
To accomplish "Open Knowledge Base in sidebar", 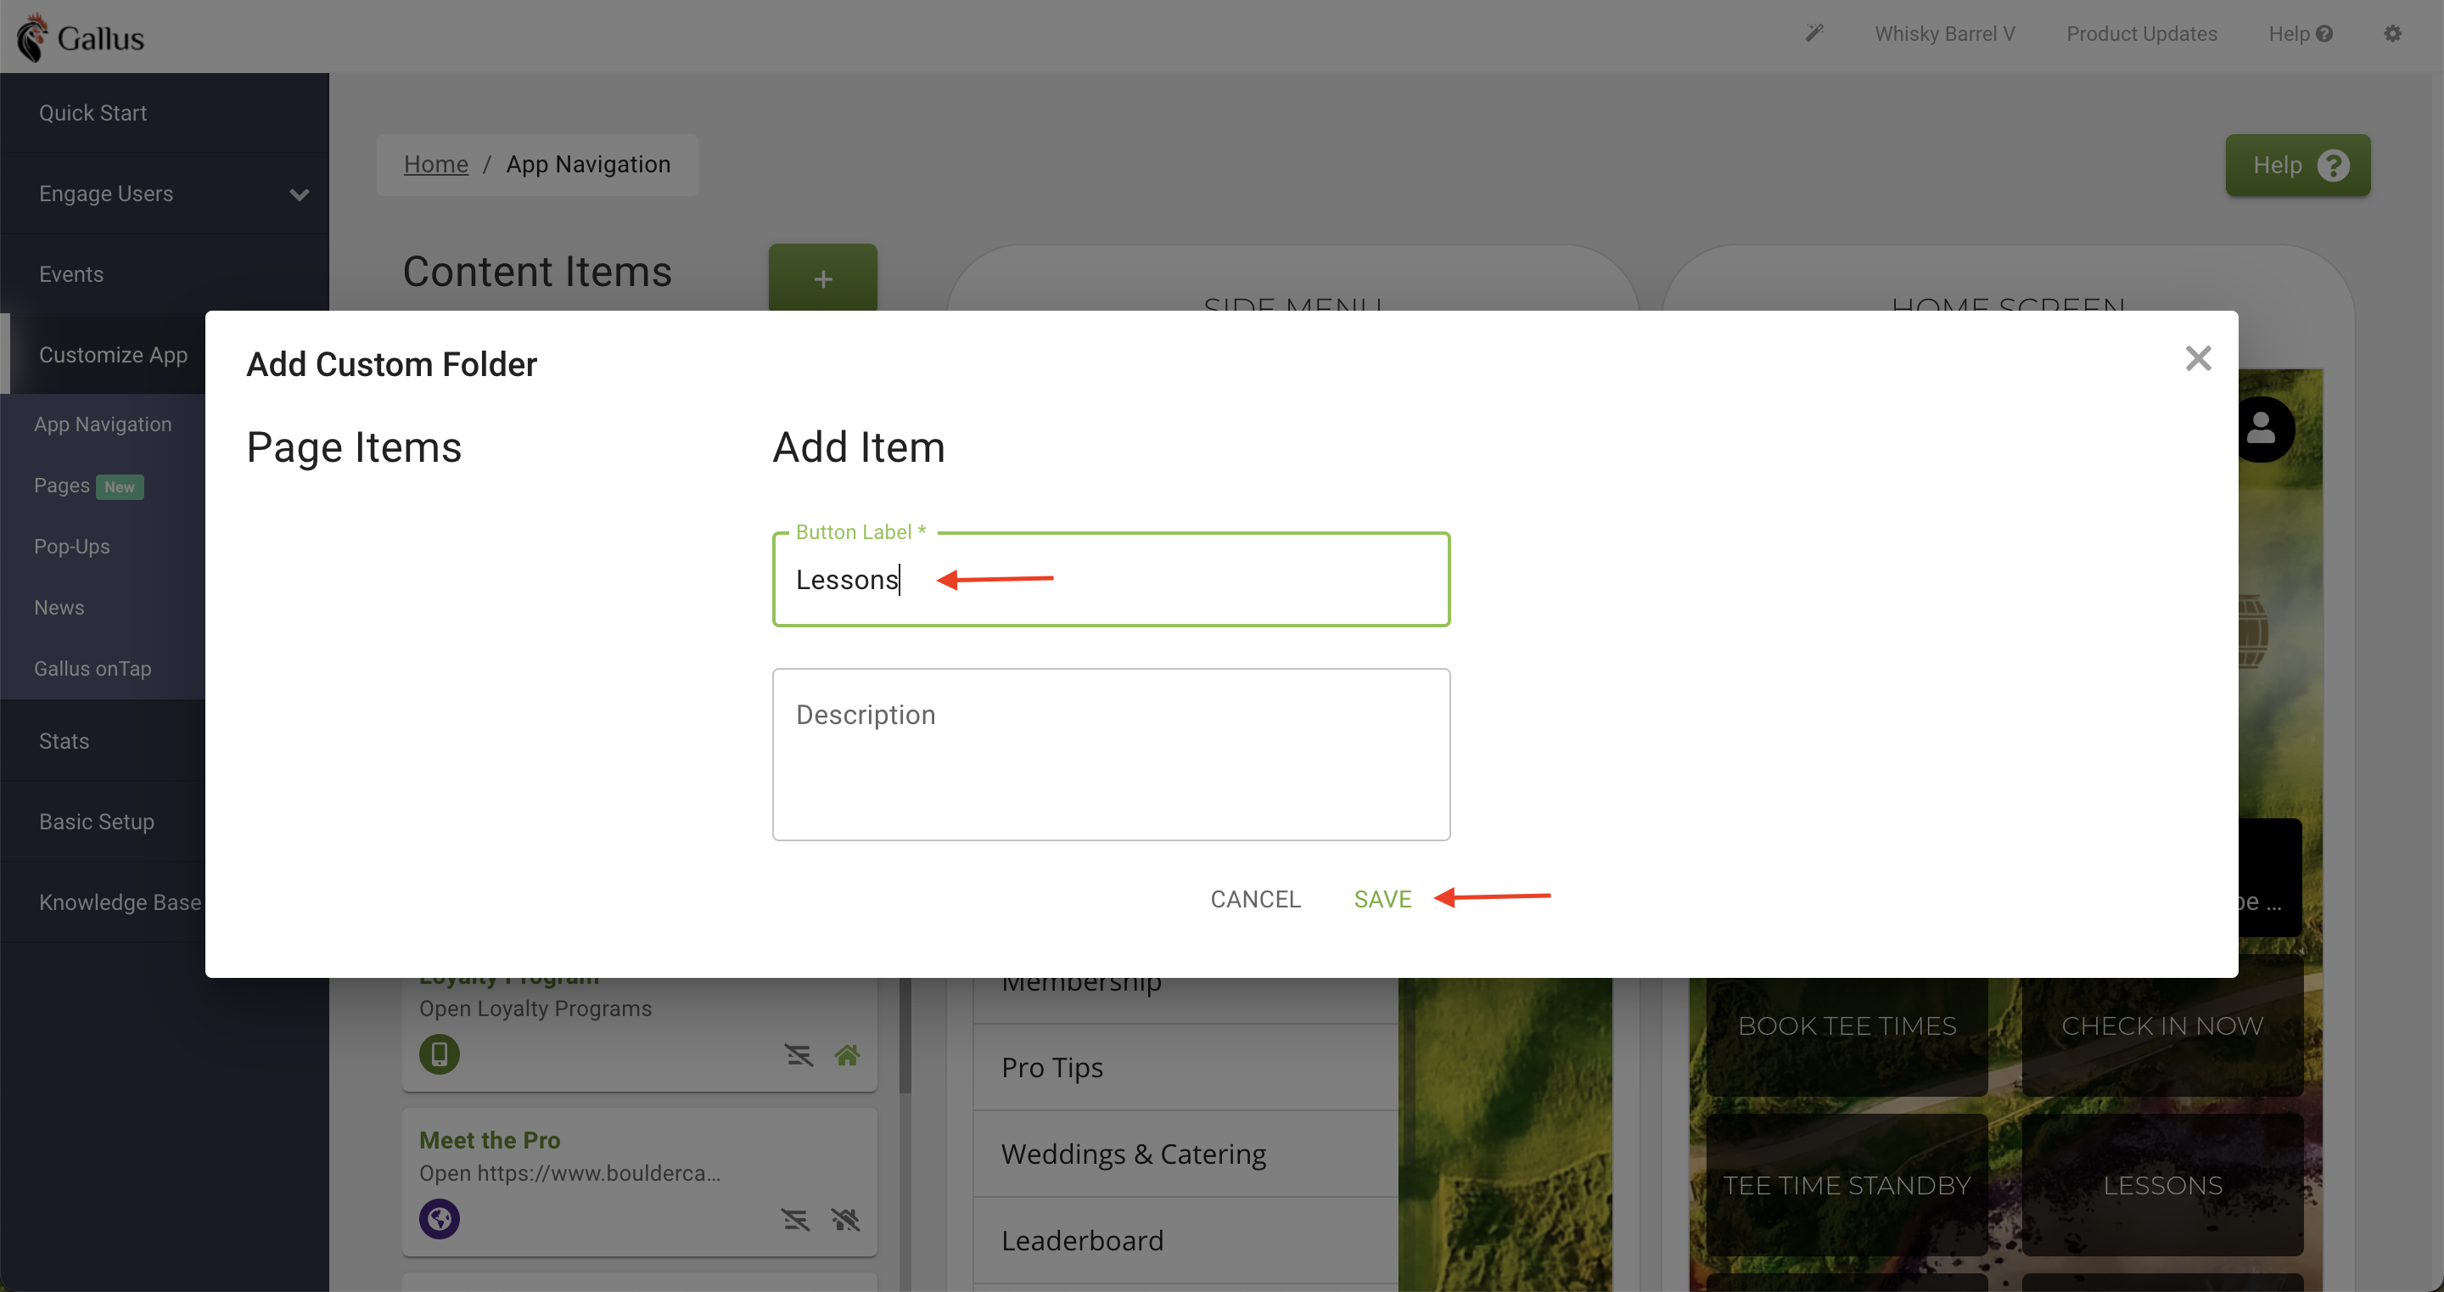I will point(120,902).
